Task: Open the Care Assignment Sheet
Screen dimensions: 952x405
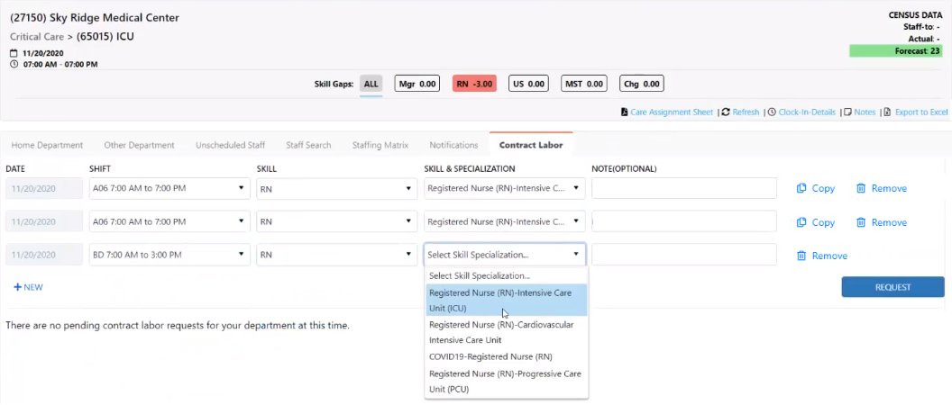Action: 668,112
